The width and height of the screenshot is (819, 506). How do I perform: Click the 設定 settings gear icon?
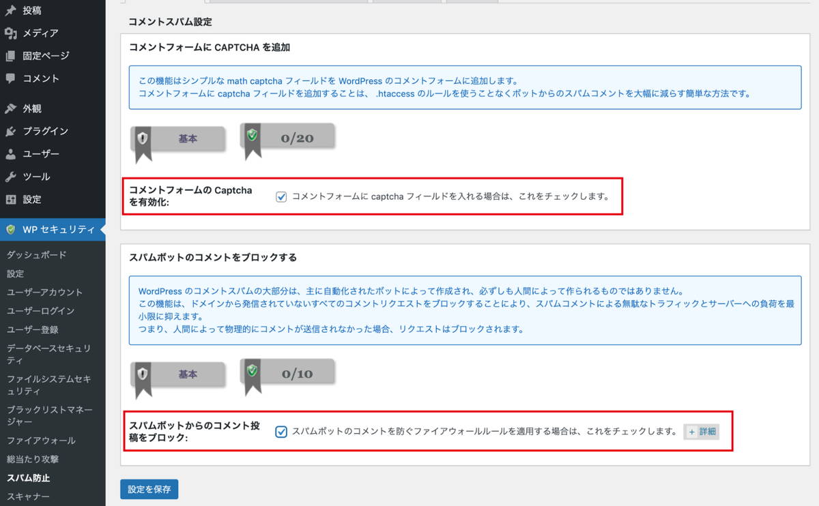pyautogui.click(x=10, y=199)
